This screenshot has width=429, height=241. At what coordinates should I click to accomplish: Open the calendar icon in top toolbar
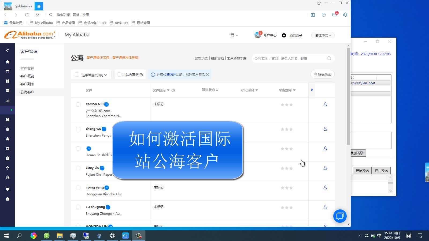[x=313, y=15]
